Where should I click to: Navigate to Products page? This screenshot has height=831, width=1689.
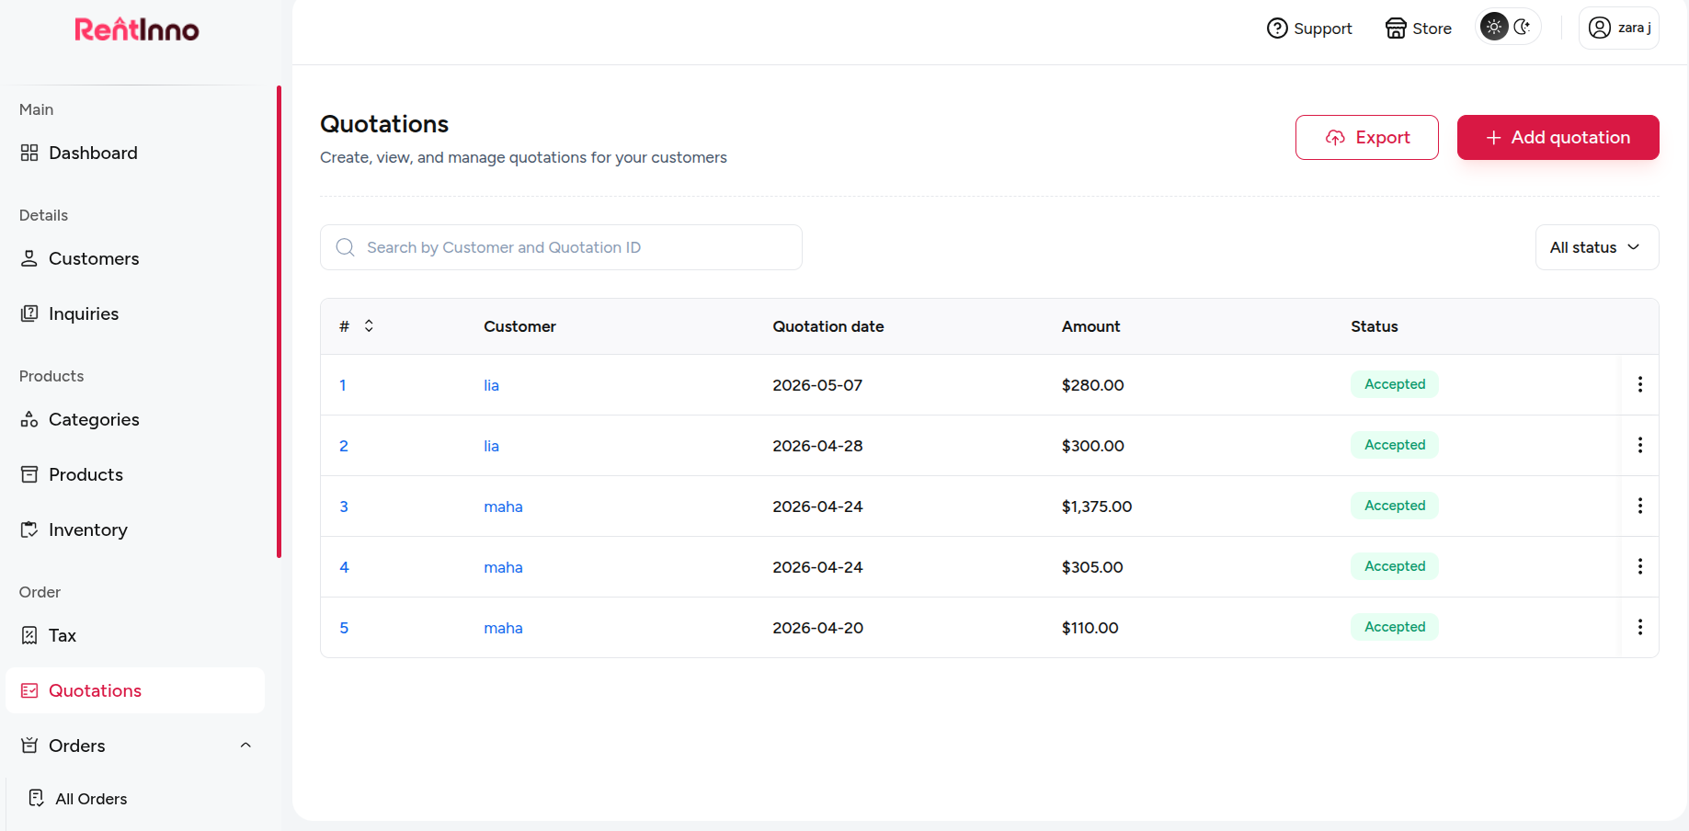pyautogui.click(x=135, y=474)
